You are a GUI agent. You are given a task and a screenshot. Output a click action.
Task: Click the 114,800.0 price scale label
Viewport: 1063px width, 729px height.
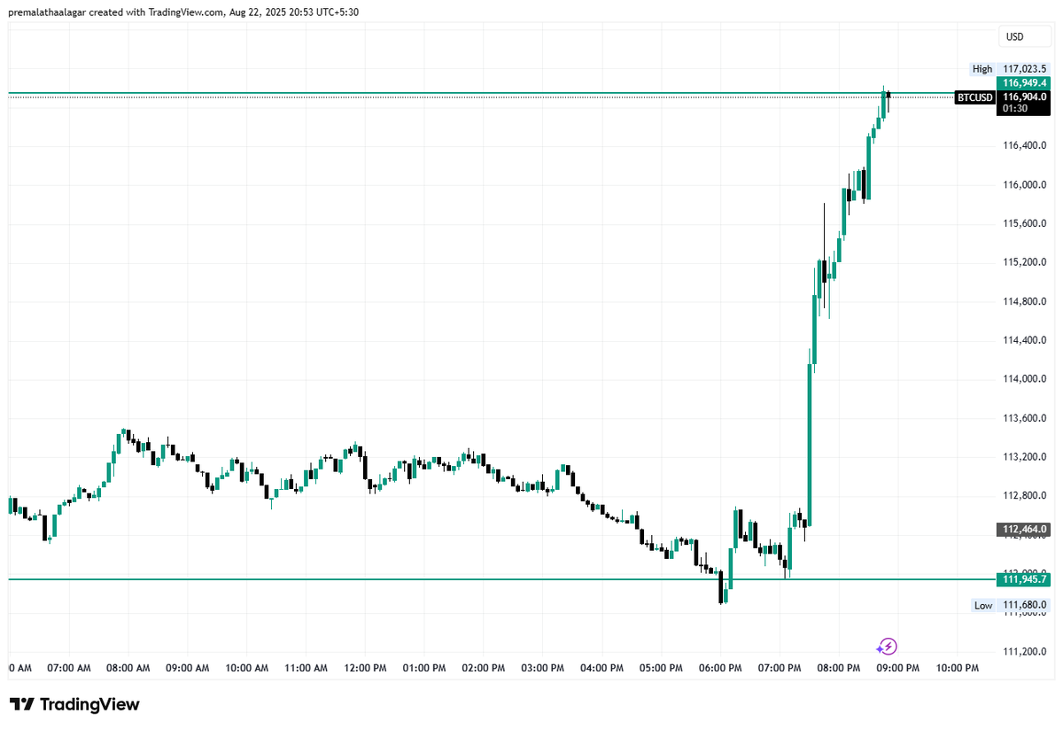1025,301
